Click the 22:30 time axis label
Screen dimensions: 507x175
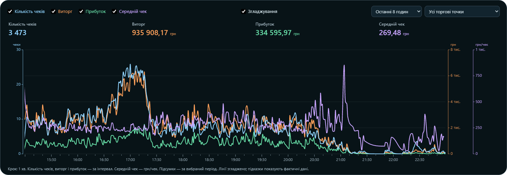420,160
